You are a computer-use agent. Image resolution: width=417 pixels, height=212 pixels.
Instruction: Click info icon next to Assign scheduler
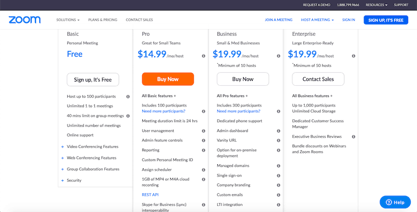click(x=203, y=169)
